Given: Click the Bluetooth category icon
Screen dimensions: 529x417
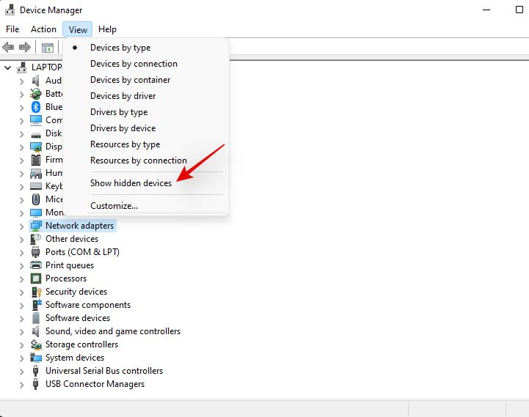Looking at the screenshot, I should [x=36, y=107].
